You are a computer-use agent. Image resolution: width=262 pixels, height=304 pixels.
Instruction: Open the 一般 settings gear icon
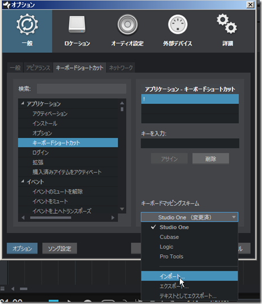[27, 24]
